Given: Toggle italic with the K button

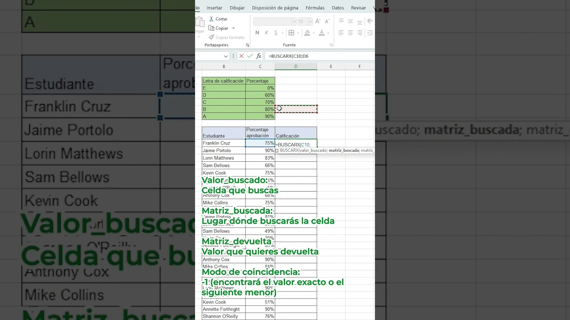Looking at the screenshot, I should [266, 33].
